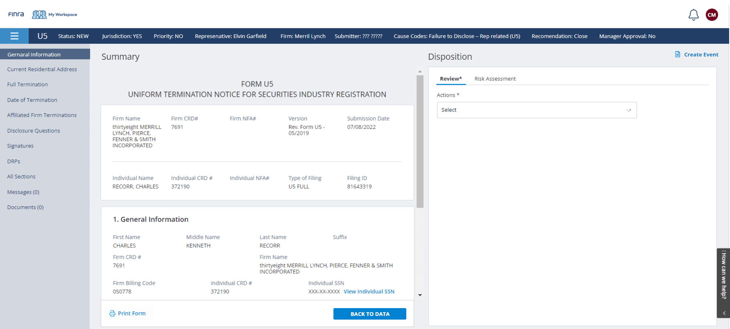Open Date of Termination section
Screen dimensions: 730x329
click(x=32, y=100)
